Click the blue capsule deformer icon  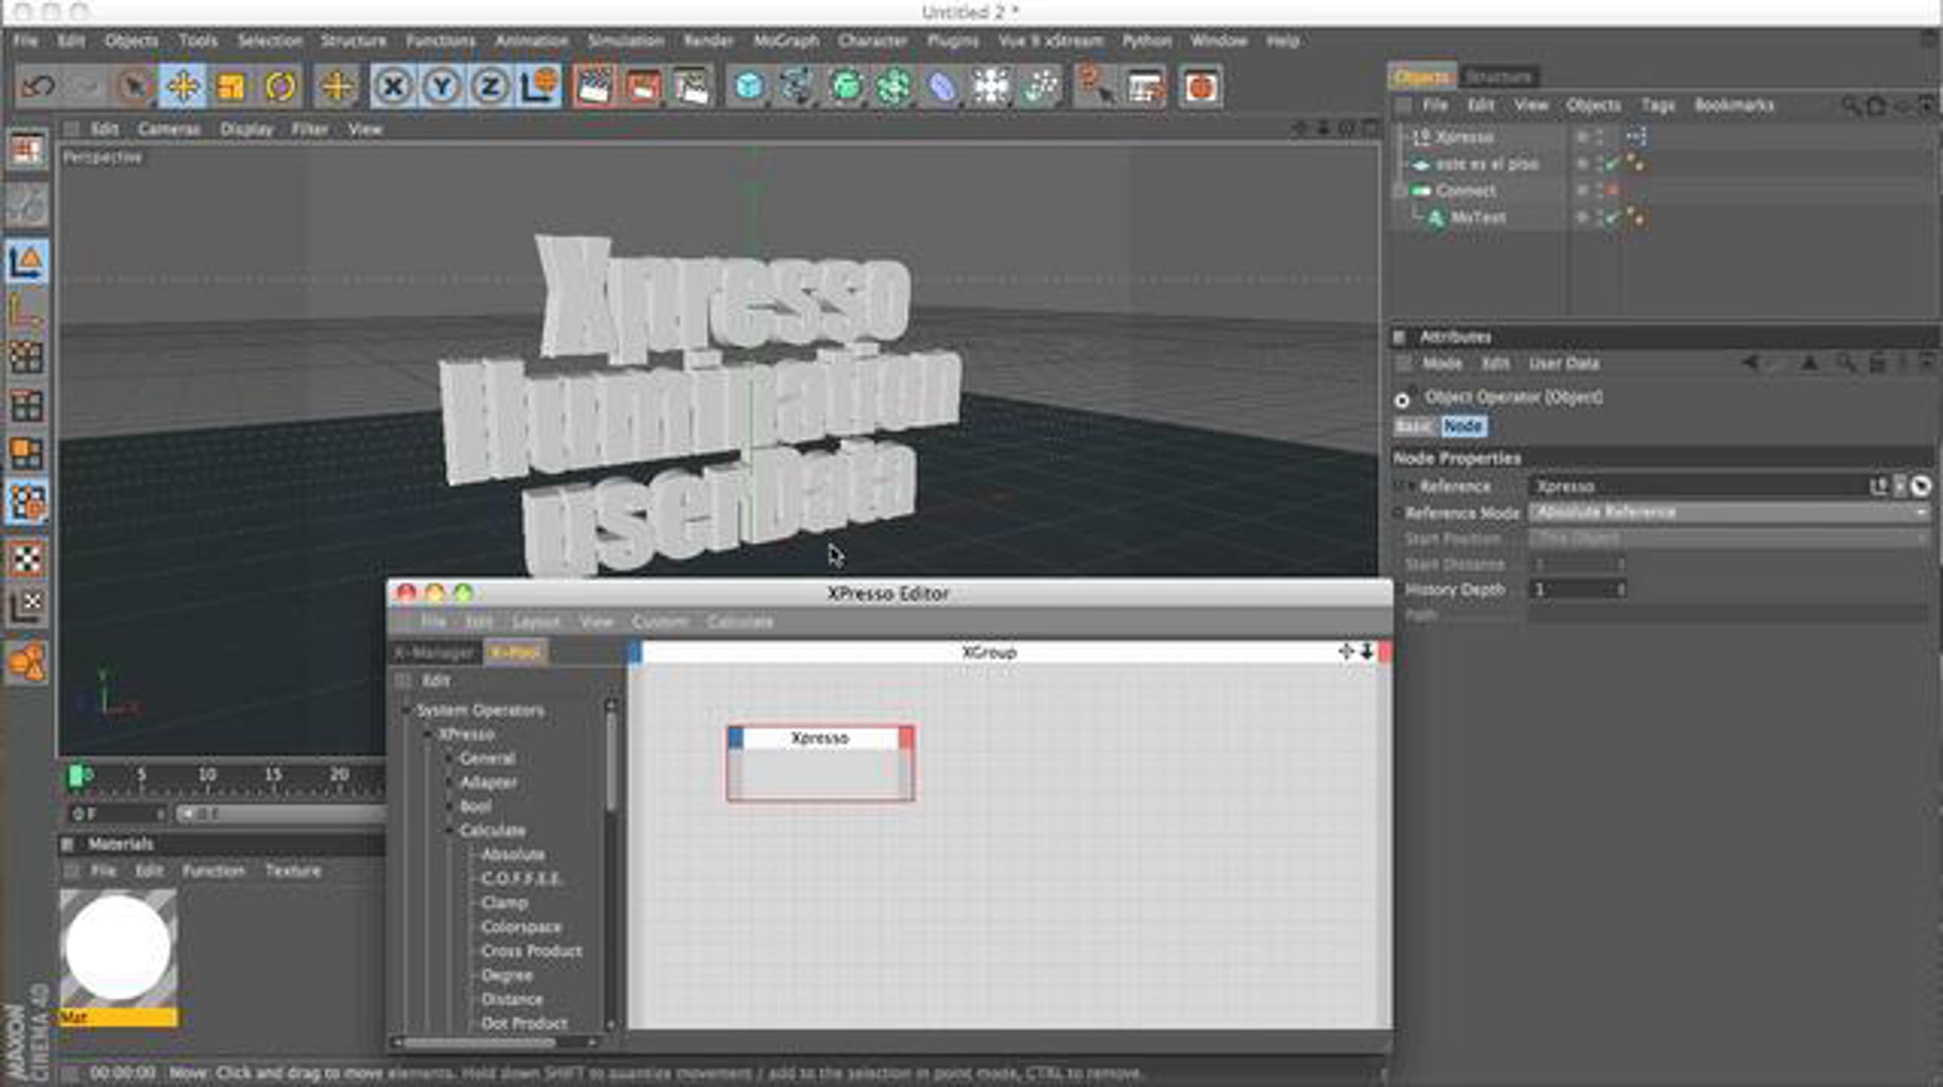click(942, 86)
